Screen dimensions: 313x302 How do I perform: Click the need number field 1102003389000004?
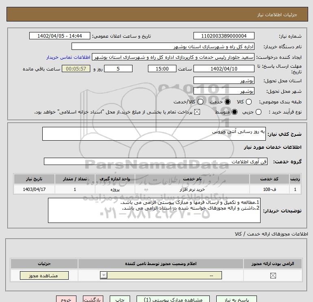[x=224, y=36]
